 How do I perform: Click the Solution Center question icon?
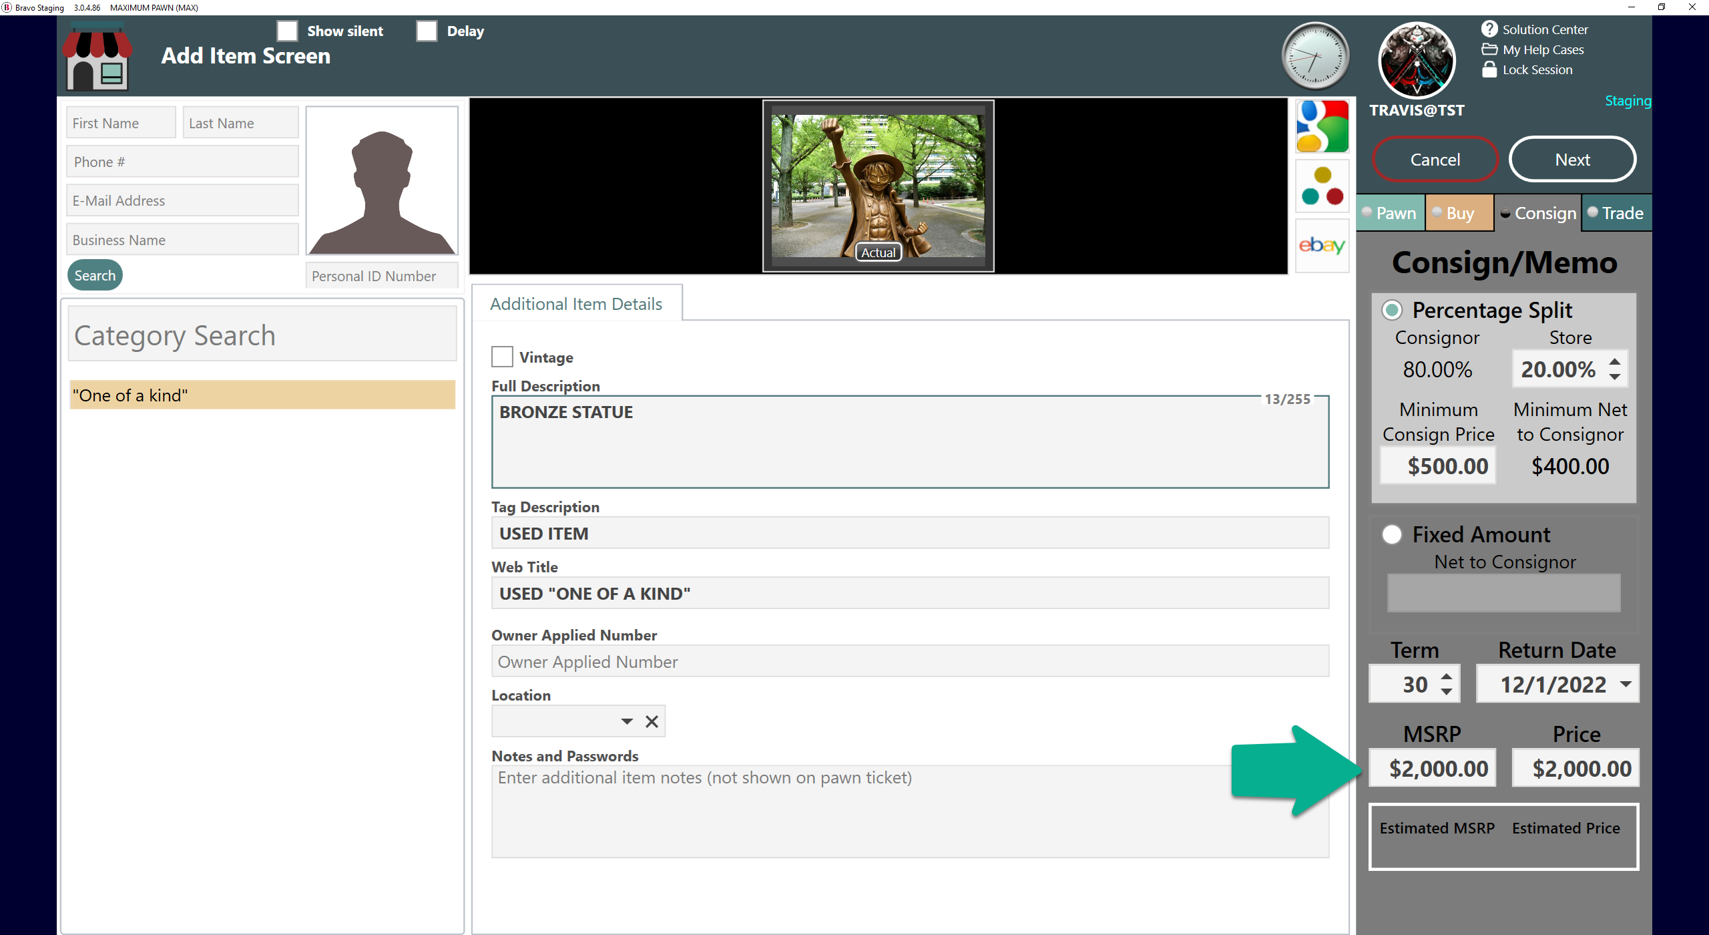point(1489,29)
